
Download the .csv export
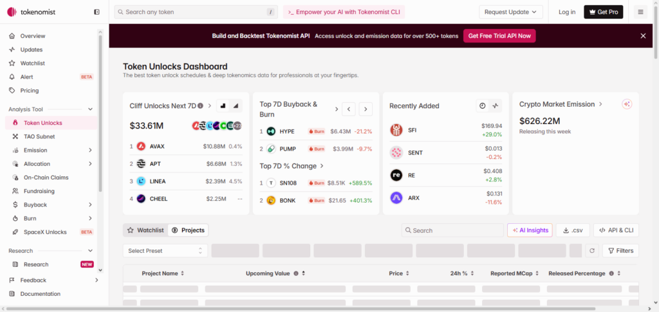pos(573,230)
